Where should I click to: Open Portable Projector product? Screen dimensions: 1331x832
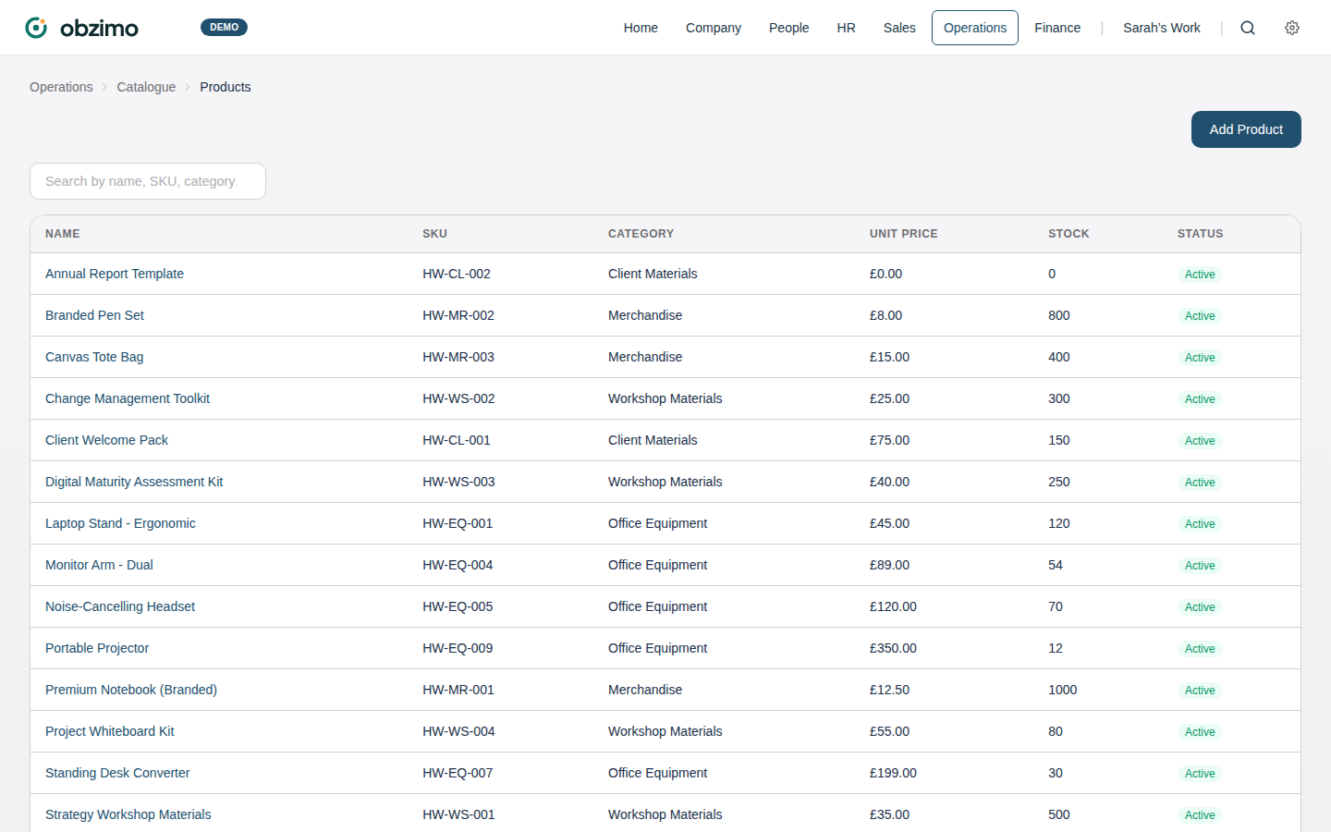(97, 648)
